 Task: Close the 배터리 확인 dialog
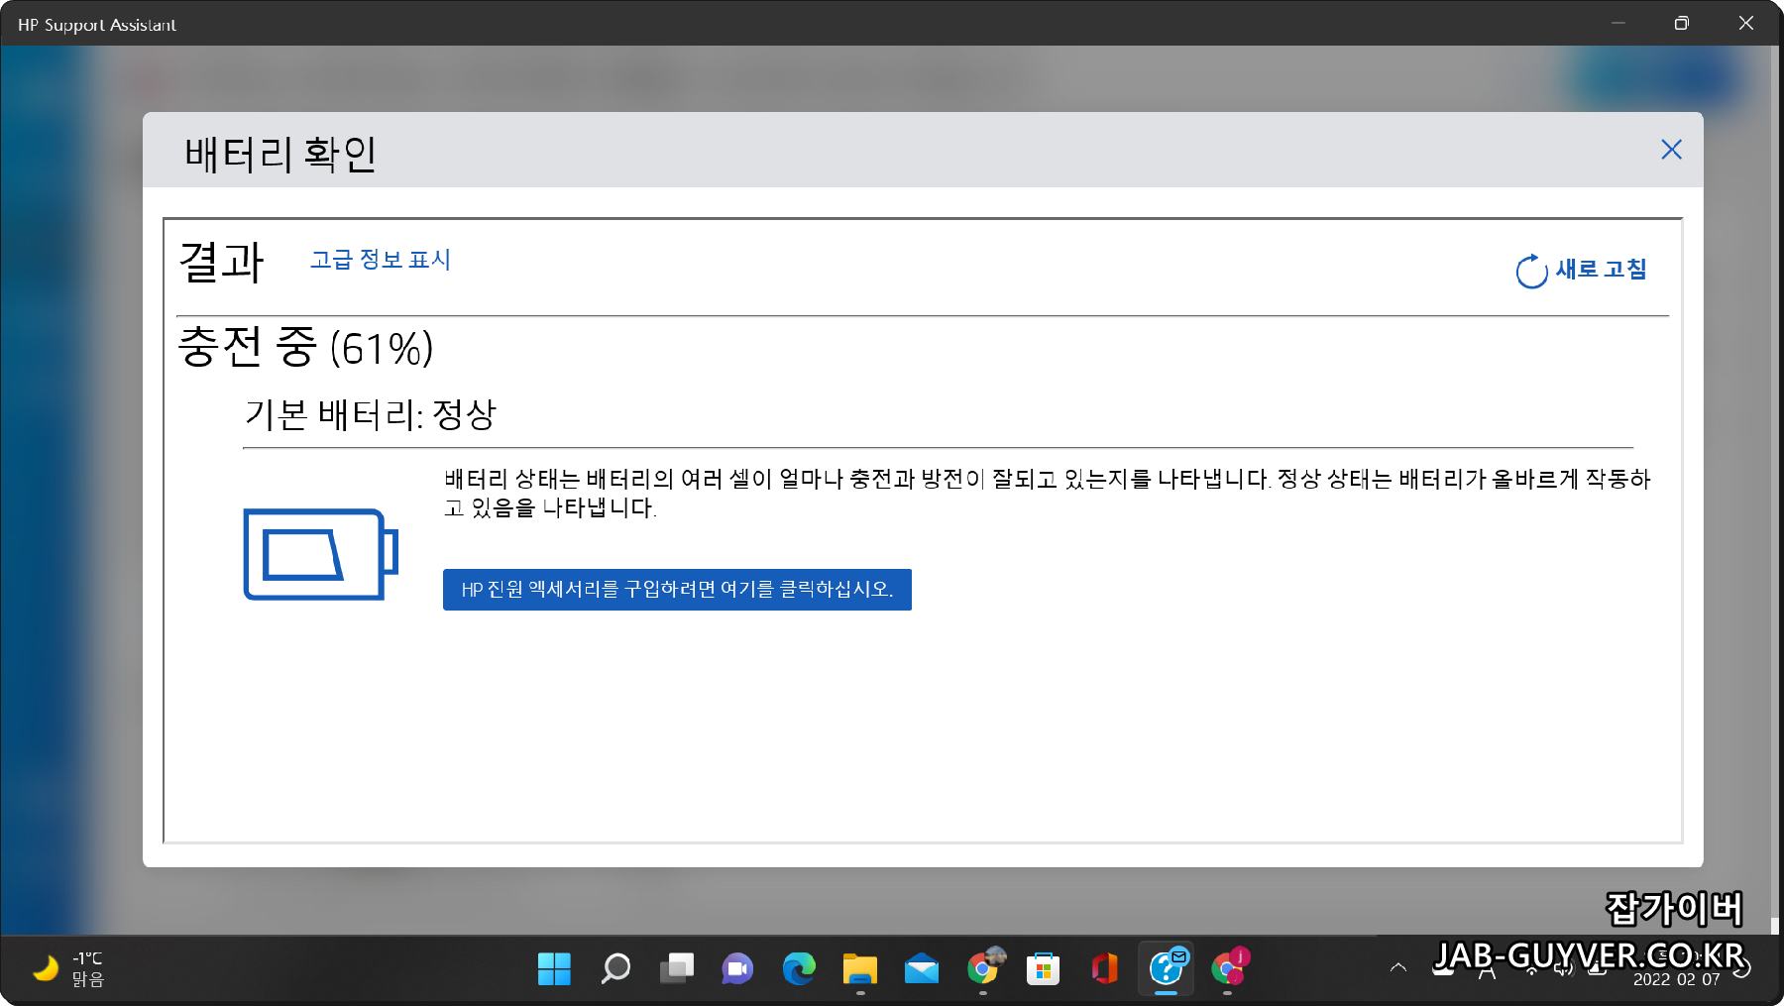[x=1671, y=150]
